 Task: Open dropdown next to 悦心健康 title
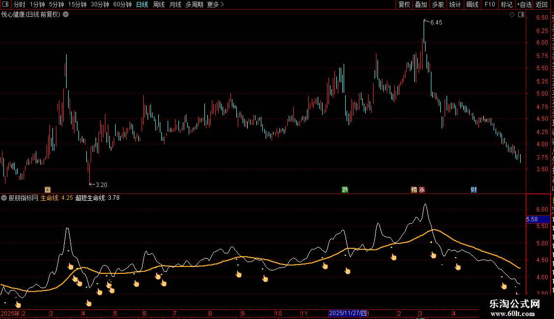(x=66, y=15)
